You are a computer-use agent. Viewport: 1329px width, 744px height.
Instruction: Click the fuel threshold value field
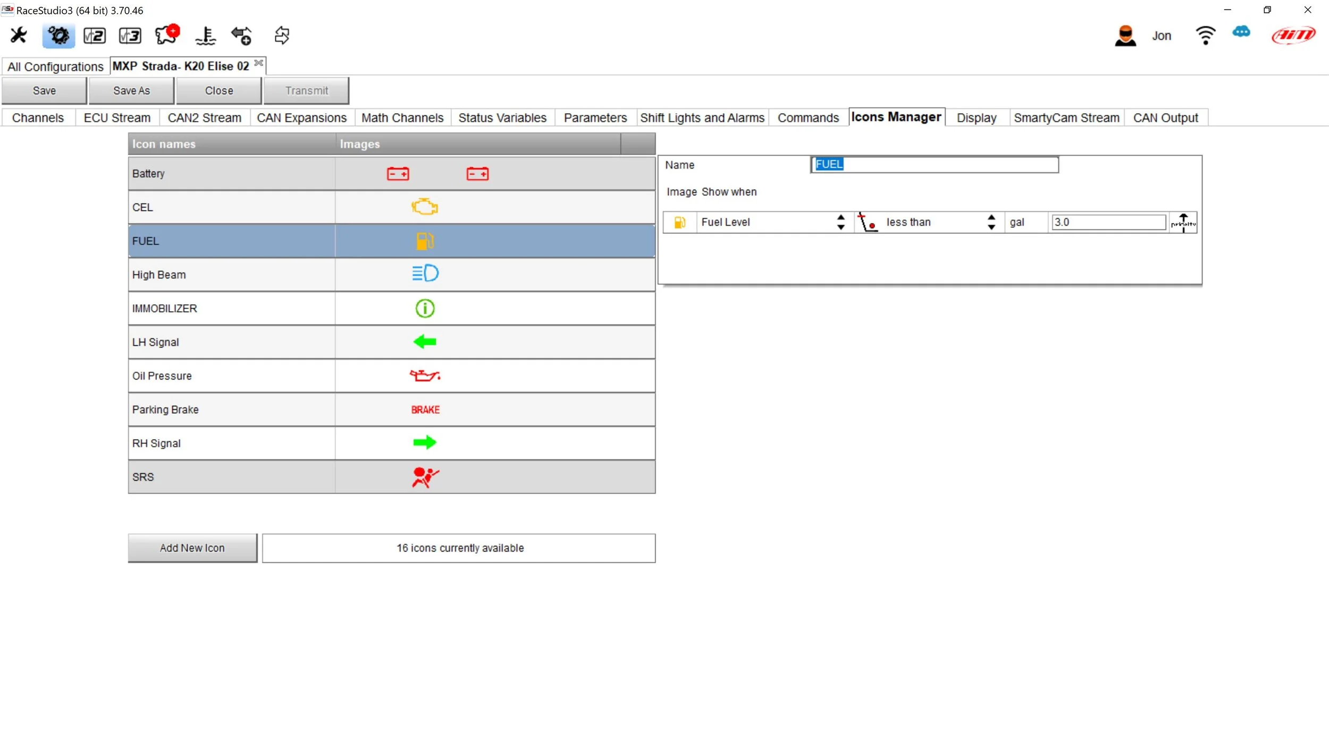coord(1108,222)
